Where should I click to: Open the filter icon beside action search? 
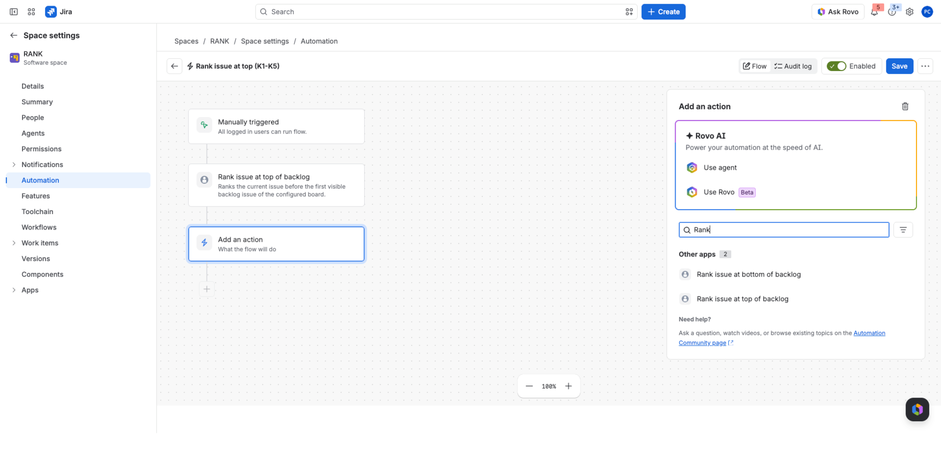pos(903,230)
